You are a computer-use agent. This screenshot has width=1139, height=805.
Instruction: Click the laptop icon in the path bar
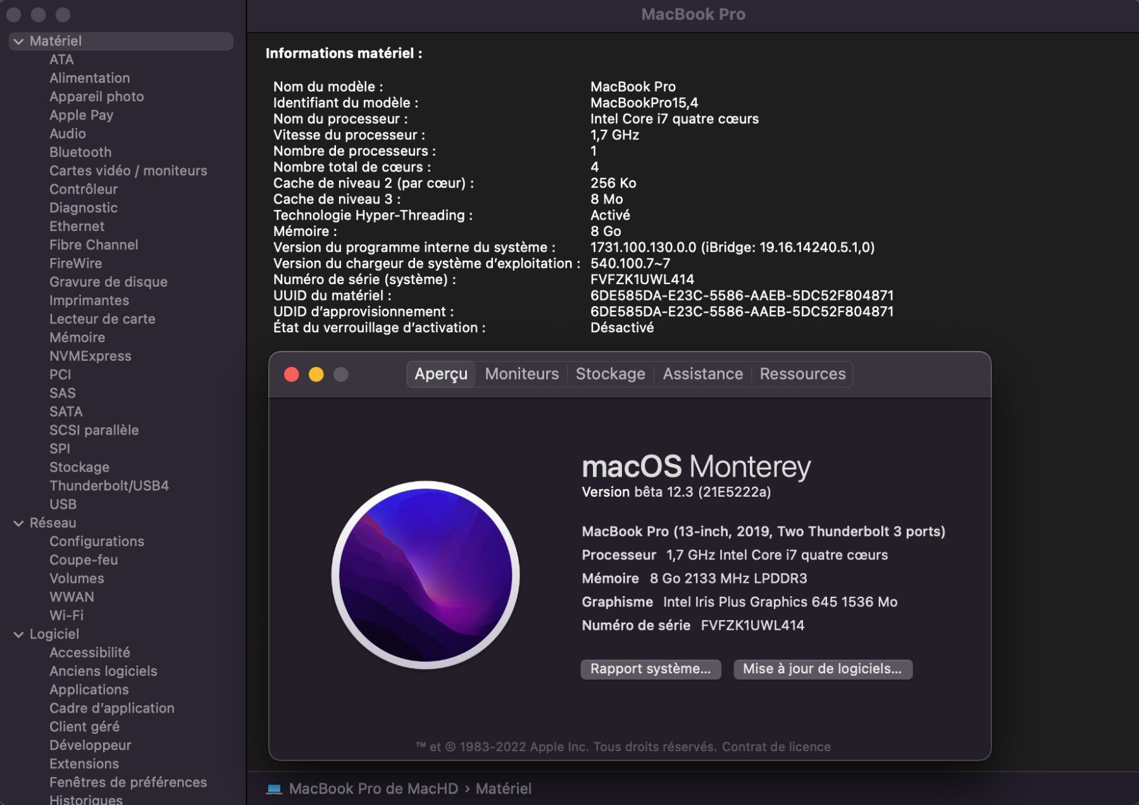click(x=274, y=789)
